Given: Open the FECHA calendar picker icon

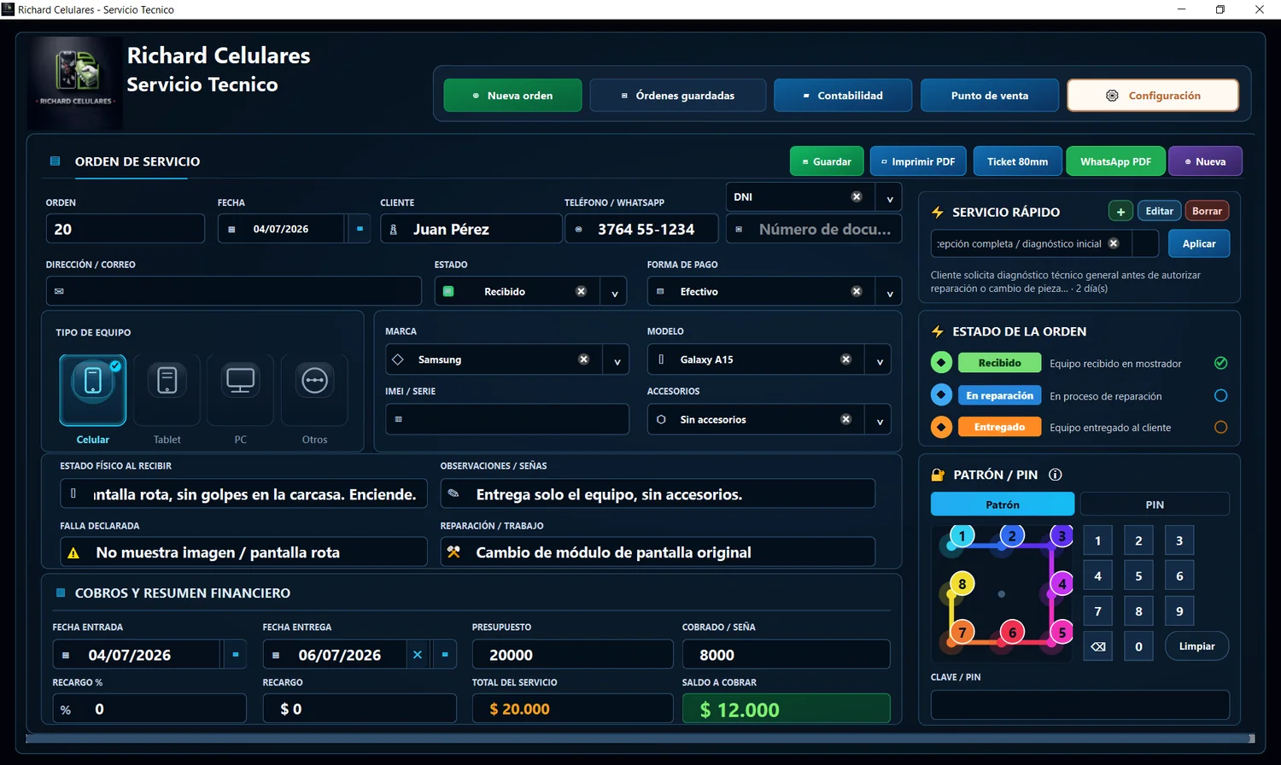Looking at the screenshot, I should point(360,229).
